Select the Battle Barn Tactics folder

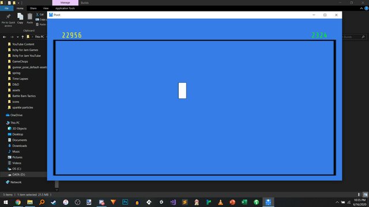click(x=24, y=96)
